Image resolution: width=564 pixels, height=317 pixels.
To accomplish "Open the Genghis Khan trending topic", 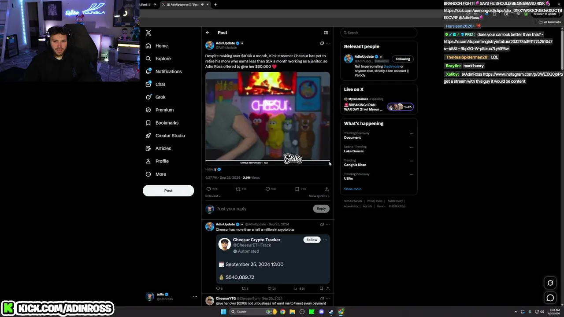I will [355, 165].
